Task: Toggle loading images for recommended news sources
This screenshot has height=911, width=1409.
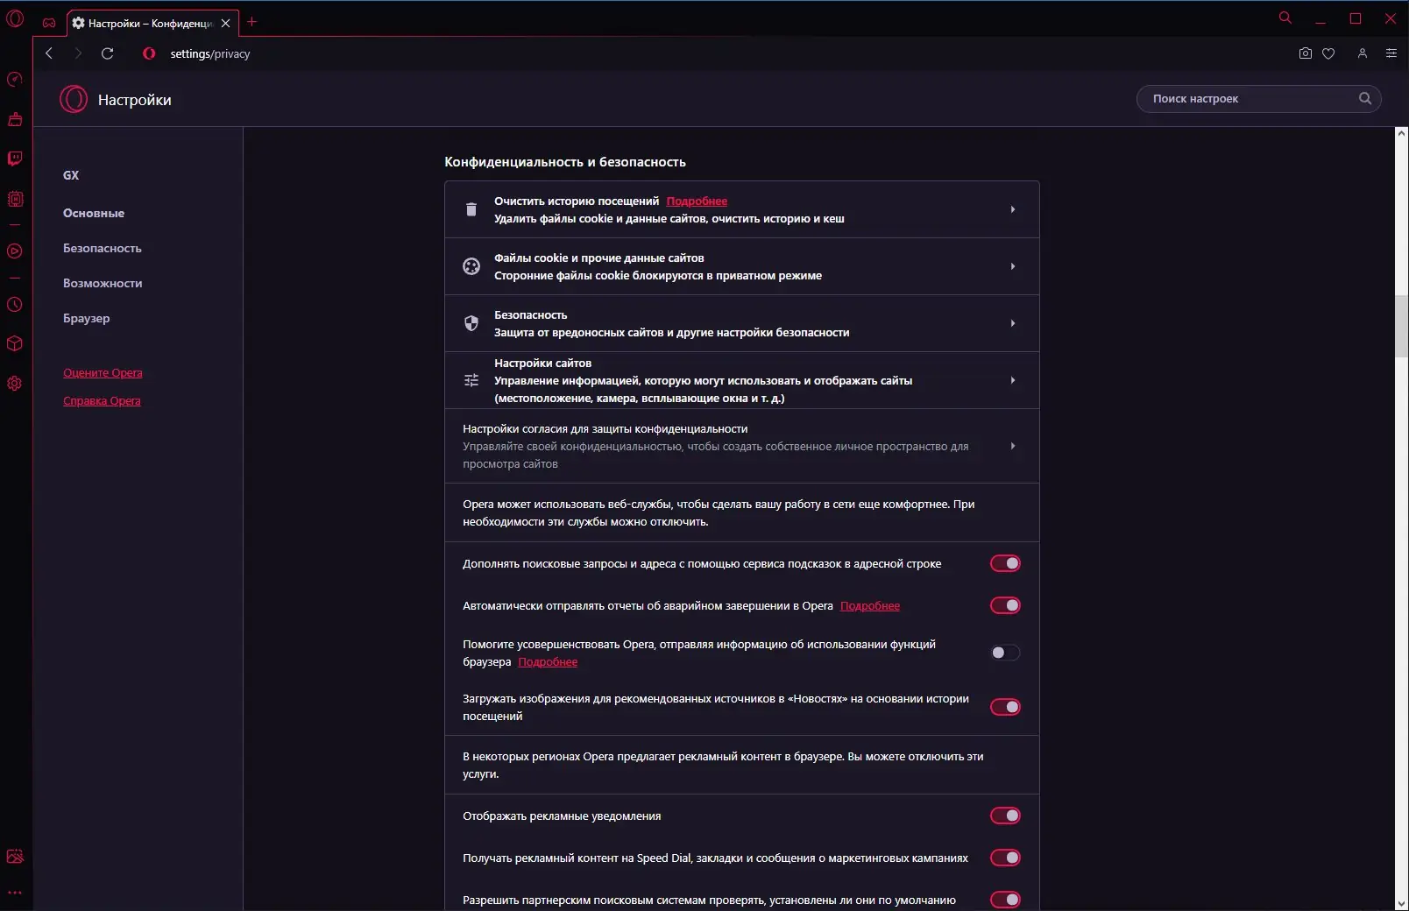Action: 1005,707
